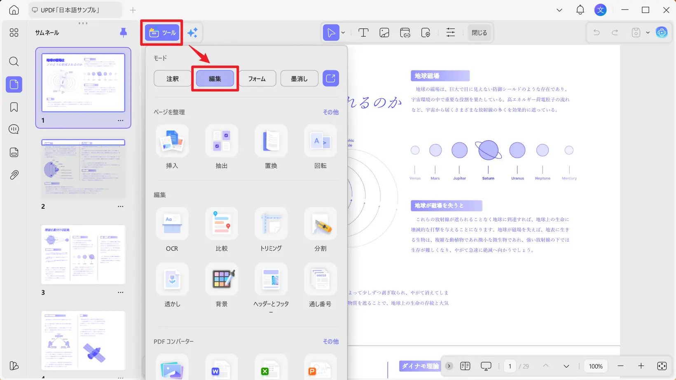Screen dimensions: 676x380
Task: Open options menu for page 1 thumbnail
Action: pyautogui.click(x=121, y=121)
